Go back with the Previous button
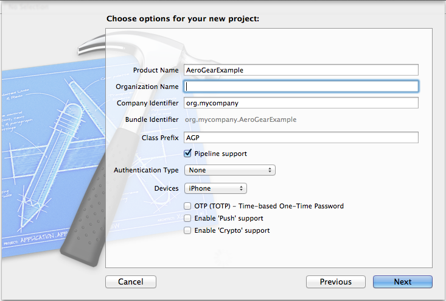446x301 pixels. (336, 282)
